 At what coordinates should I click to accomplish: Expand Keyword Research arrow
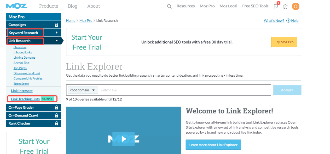pyautogui.click(x=57, y=33)
